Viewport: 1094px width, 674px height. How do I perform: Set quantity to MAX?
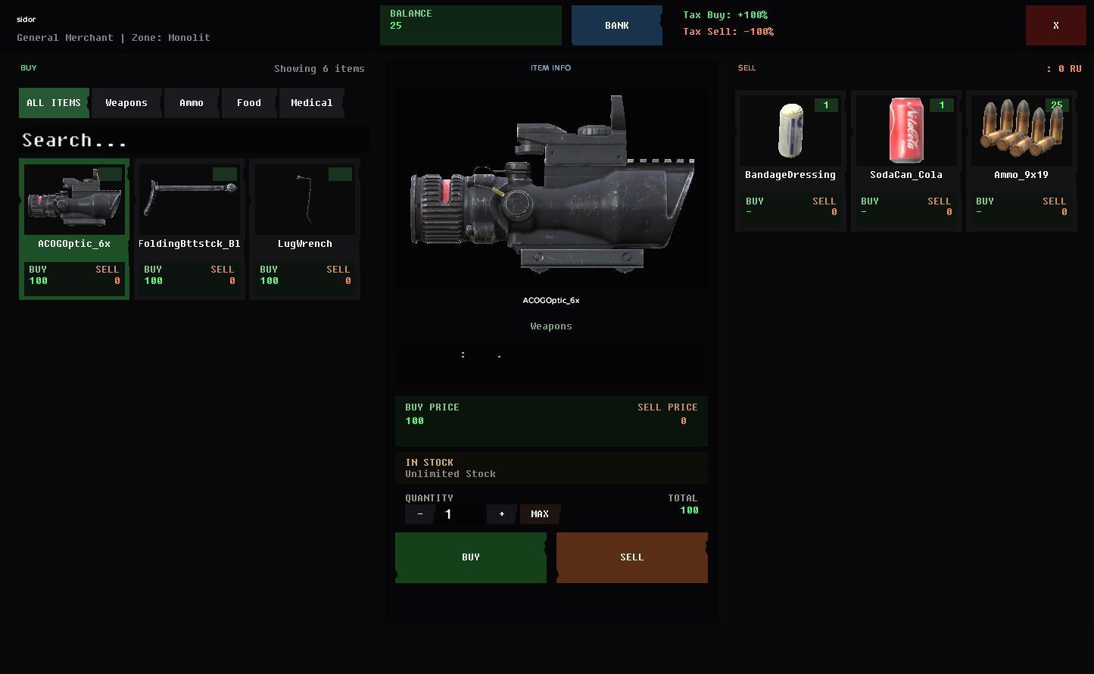coord(540,514)
